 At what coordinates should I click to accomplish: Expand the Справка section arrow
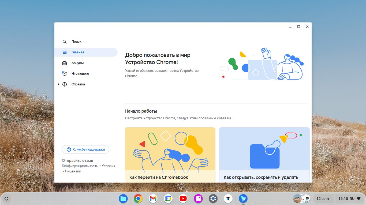pos(59,84)
